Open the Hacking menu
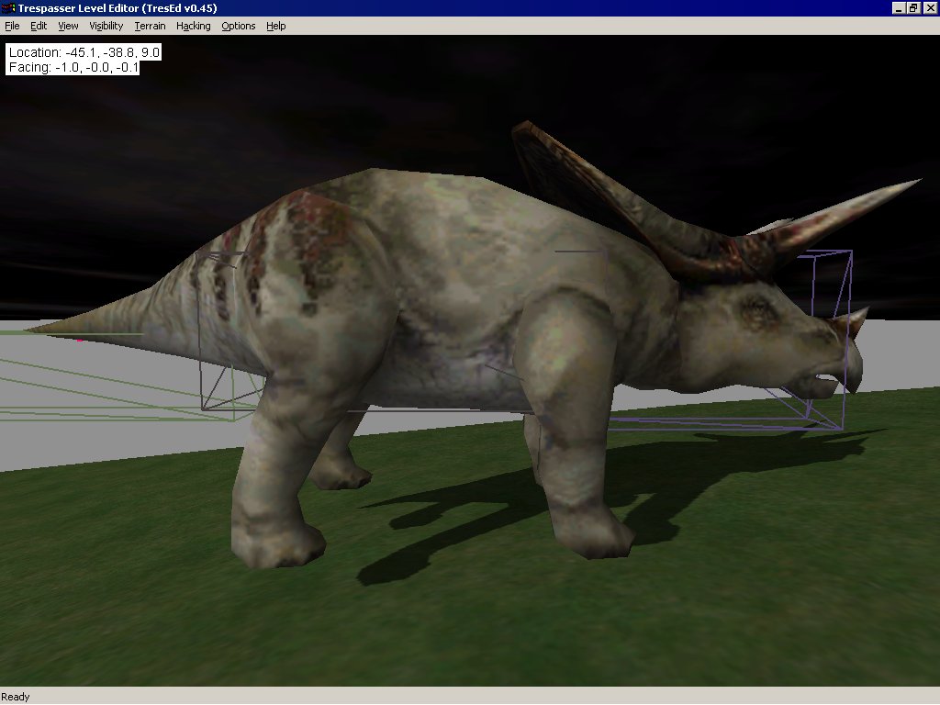This screenshot has height=705, width=940. tap(193, 26)
